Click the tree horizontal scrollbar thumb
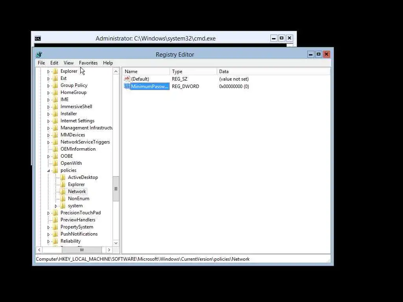403x302 pixels. point(82,250)
